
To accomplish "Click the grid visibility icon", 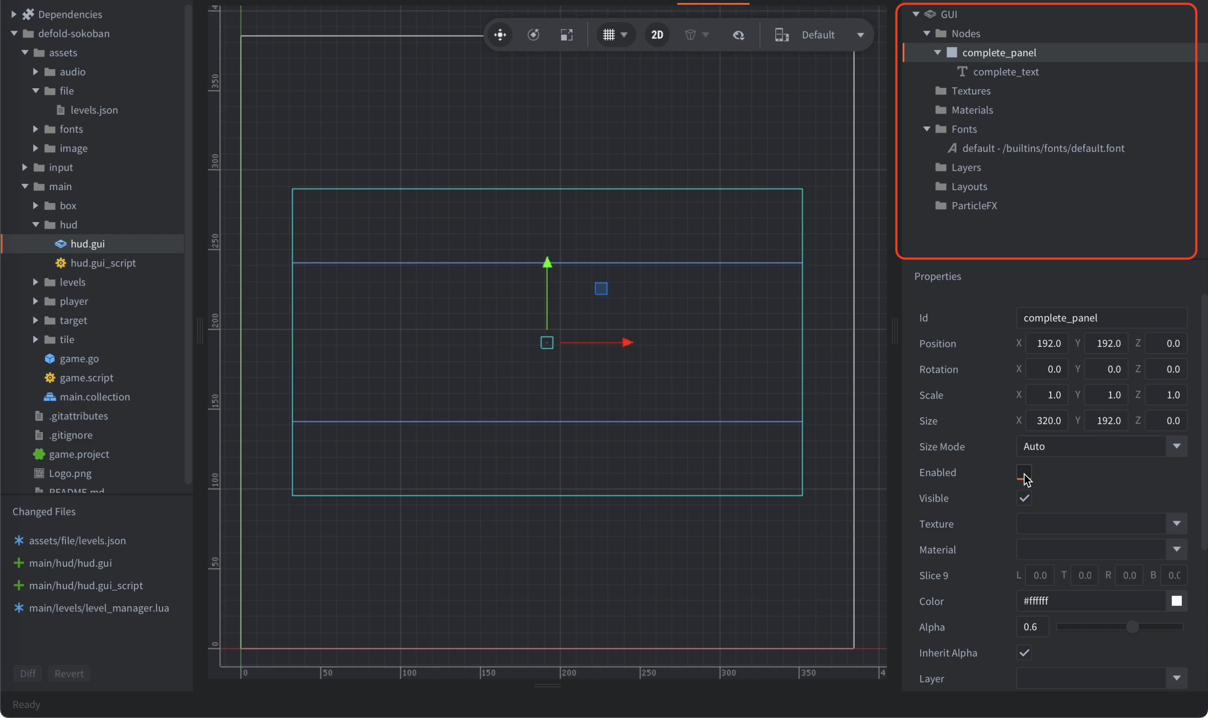I will (609, 35).
